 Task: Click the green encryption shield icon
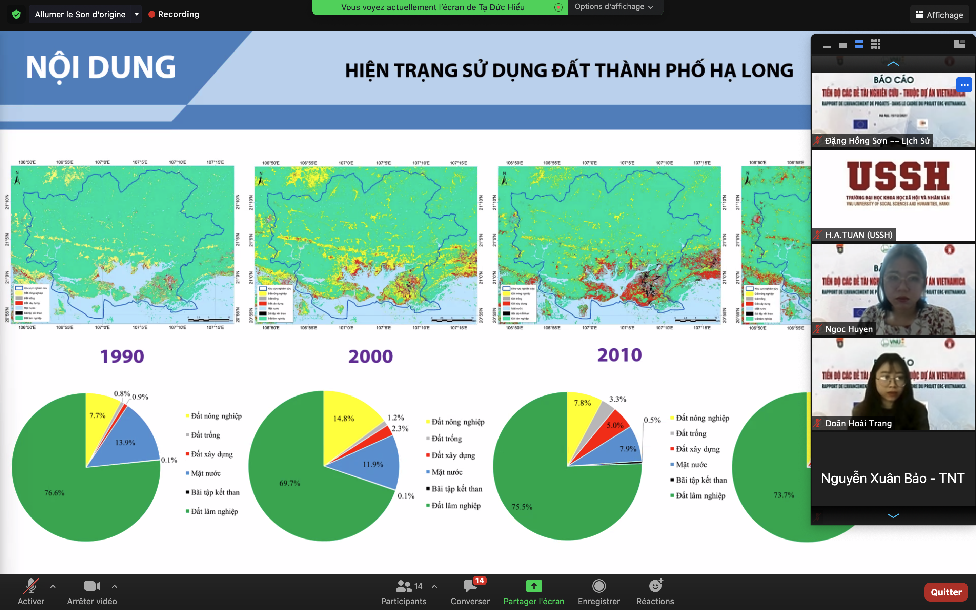16,15
